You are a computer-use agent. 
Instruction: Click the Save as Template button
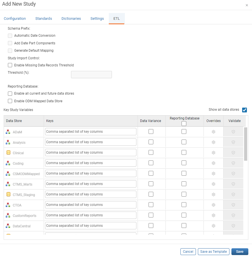pyautogui.click(x=213, y=252)
